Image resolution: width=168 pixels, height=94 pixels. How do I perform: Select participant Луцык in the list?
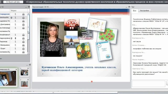pyautogui.click(x=3, y=49)
